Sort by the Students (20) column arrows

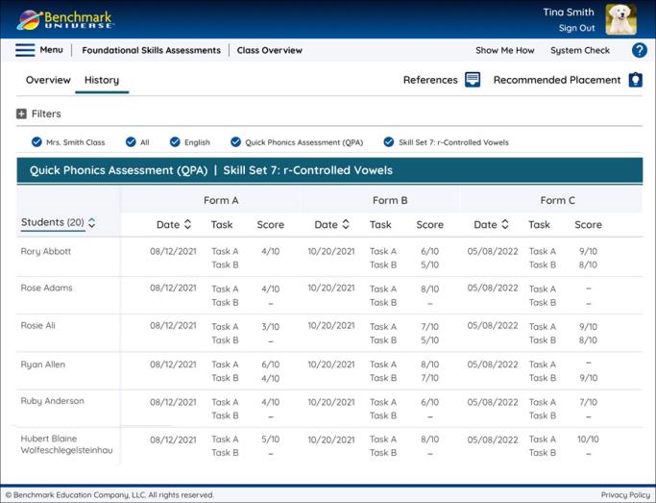[x=92, y=222]
